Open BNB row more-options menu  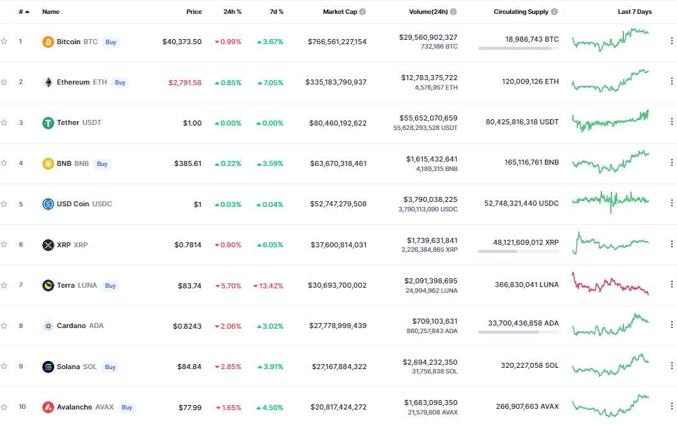pos(671,162)
